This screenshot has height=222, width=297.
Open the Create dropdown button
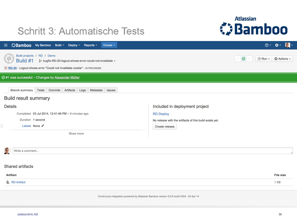[x=109, y=45]
